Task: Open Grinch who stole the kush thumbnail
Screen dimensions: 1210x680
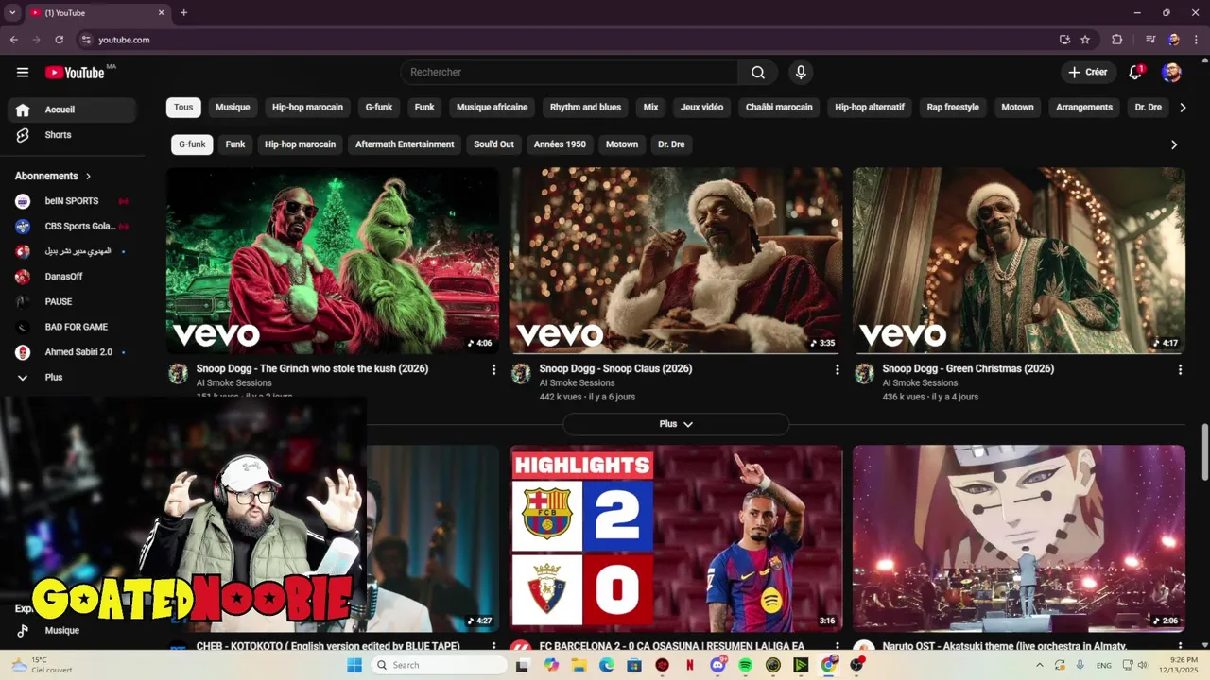Action: pos(333,261)
